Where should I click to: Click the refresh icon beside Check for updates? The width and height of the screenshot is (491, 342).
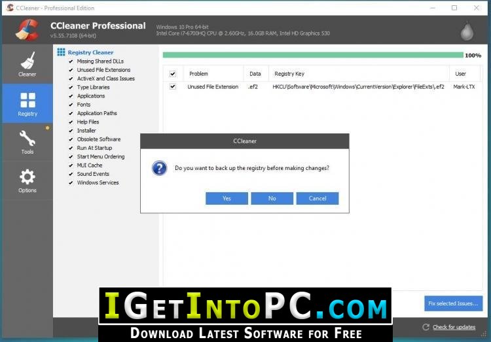coord(426,327)
